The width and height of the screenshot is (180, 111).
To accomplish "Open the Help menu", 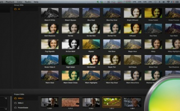I will 36,2.
